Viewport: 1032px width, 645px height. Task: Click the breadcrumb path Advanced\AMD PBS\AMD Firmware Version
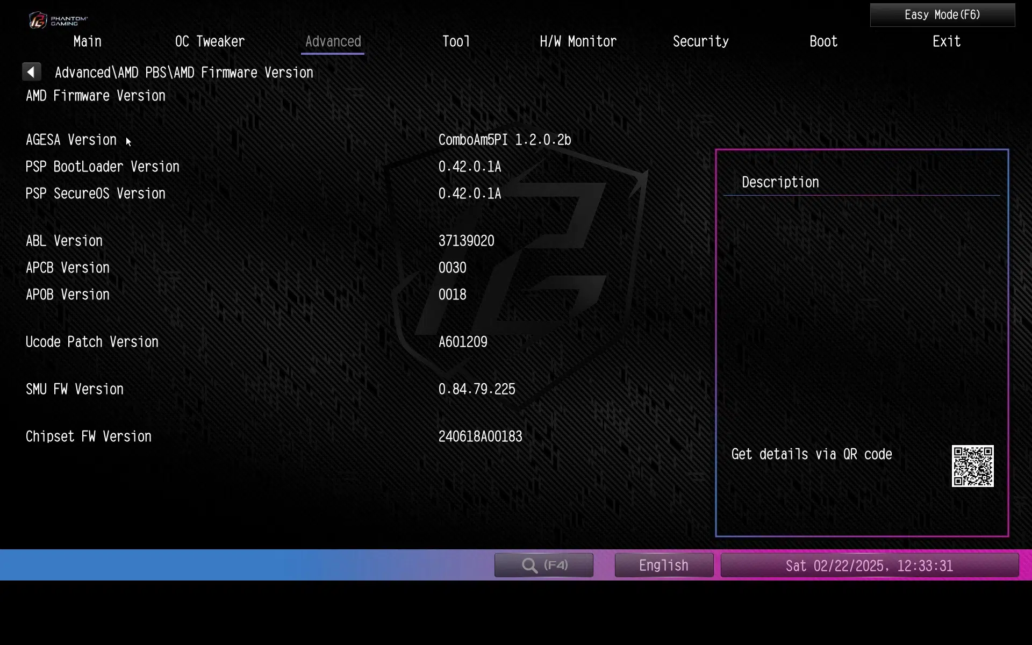click(x=184, y=73)
